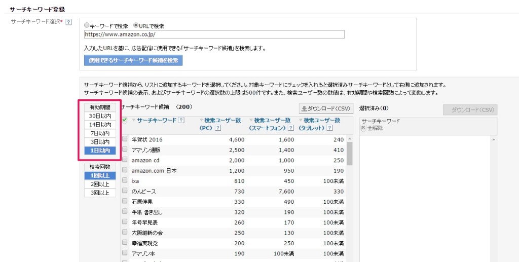519x262 pixels.
Task: Click PC value 250 for 大阪維新の会
Action: 239,233
